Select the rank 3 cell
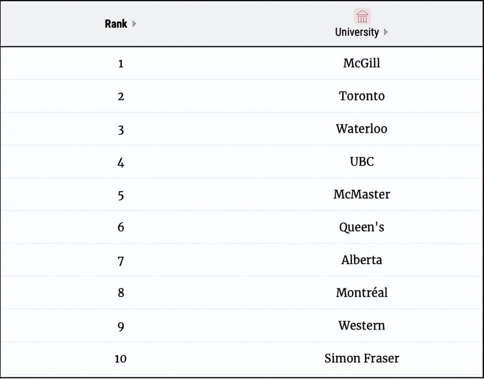 click(121, 130)
